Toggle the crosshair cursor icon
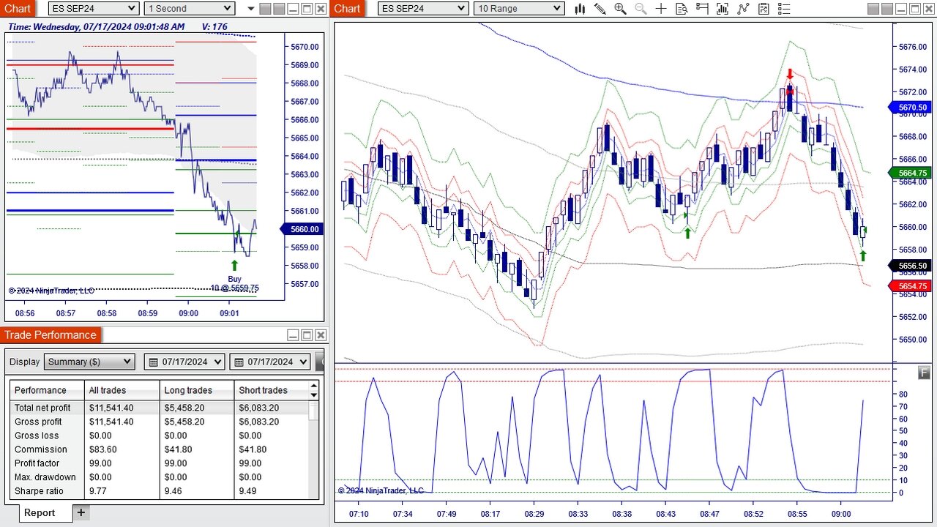 661,9
